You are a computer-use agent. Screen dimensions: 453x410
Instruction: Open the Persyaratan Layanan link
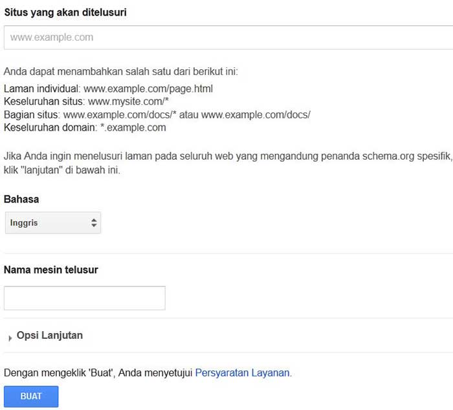[x=243, y=372]
